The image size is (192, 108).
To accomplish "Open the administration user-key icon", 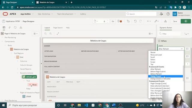I will coord(161,14).
